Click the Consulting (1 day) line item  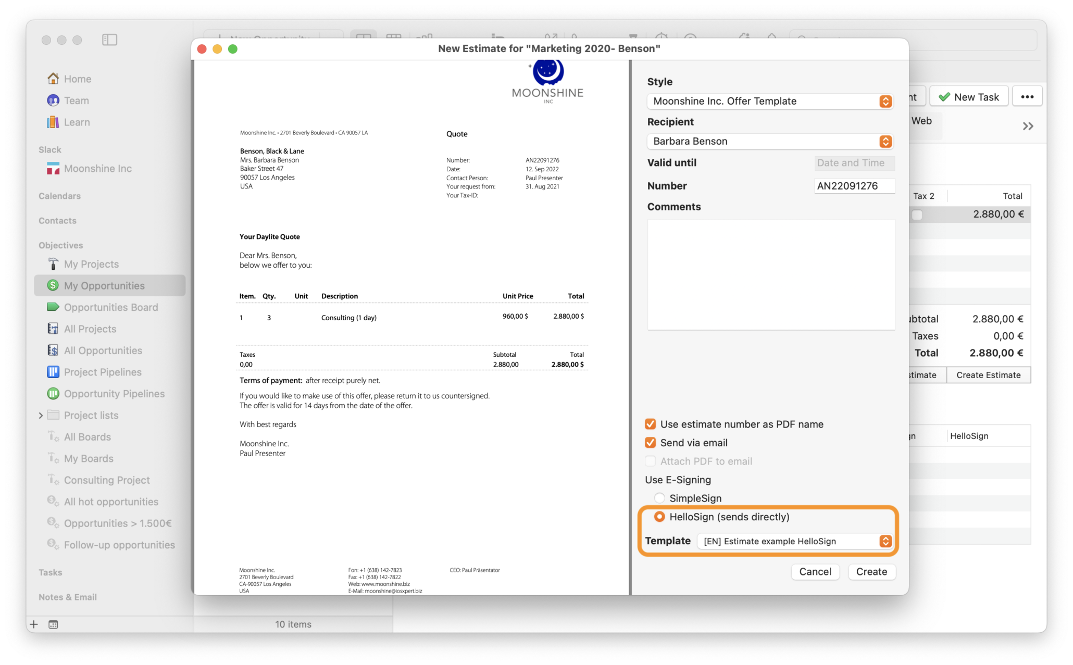(x=348, y=318)
